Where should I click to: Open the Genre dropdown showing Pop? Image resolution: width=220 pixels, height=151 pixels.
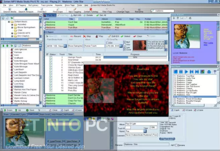[145, 131]
